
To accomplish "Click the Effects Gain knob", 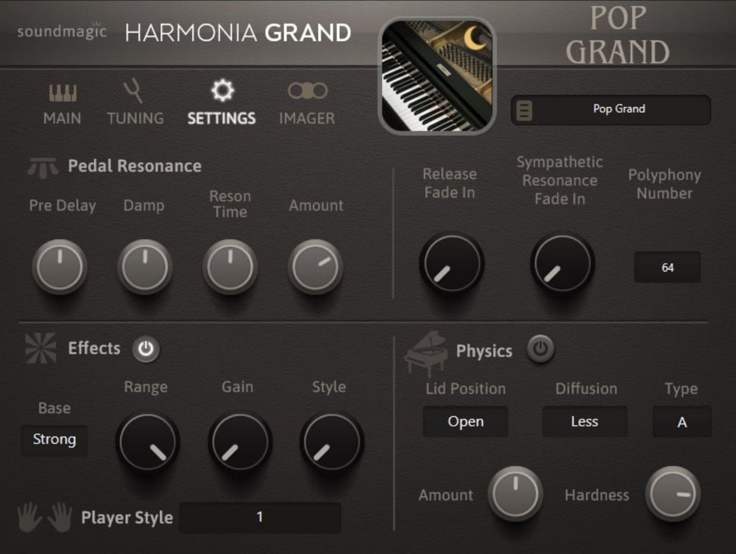I will (240, 442).
